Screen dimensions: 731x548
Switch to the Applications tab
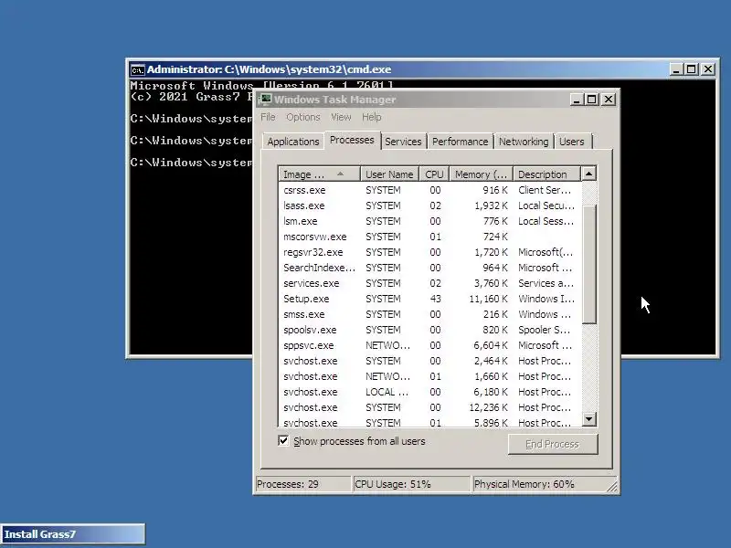click(293, 142)
